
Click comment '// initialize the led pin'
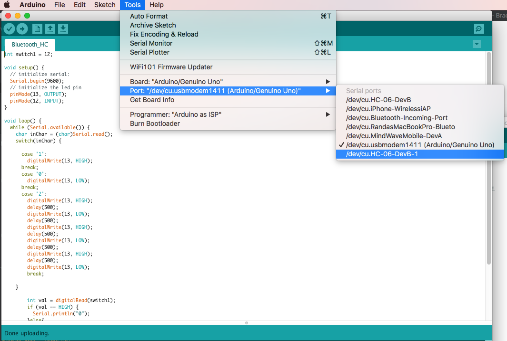(x=46, y=88)
